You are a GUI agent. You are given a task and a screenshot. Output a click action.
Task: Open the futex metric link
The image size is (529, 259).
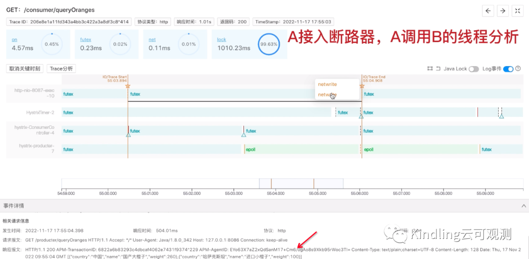click(x=86, y=40)
